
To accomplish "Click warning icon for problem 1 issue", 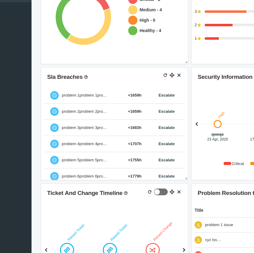I will [198, 225].
